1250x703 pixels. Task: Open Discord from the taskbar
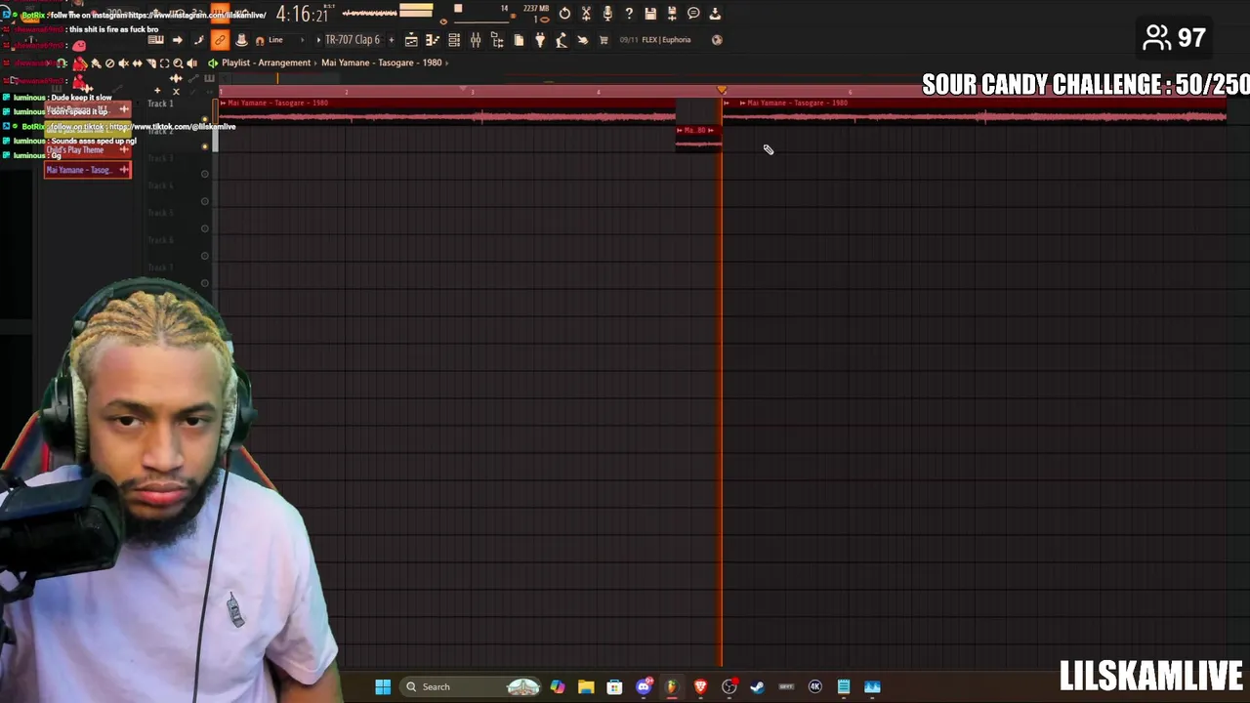[x=644, y=686]
